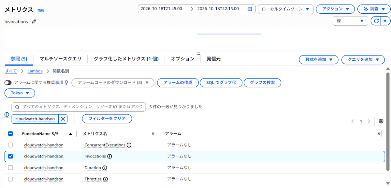The width and height of the screenshot is (391, 188).
Task: Toggle alarm recommendations switch
Action: [8, 83]
